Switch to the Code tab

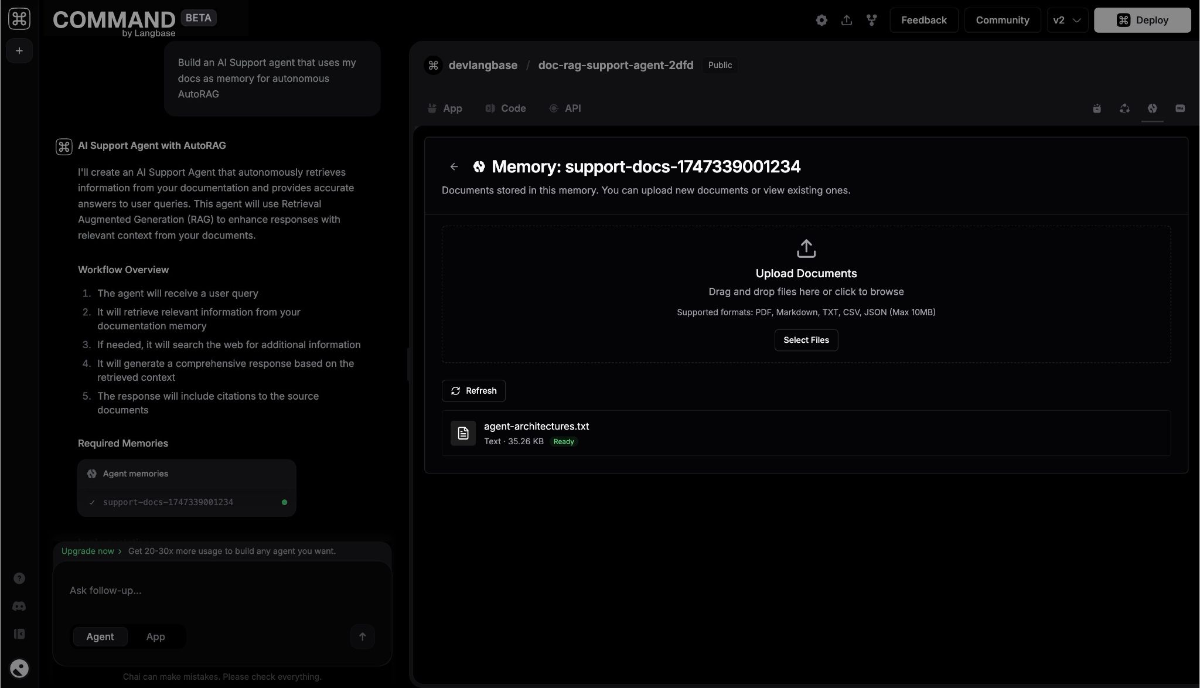point(506,108)
